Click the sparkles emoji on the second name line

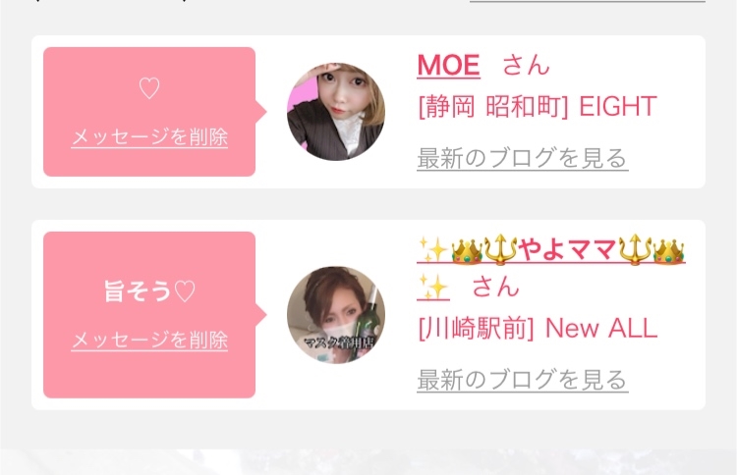point(433,288)
